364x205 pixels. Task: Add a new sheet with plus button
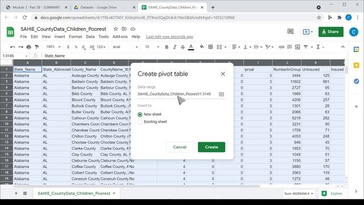coord(16,194)
